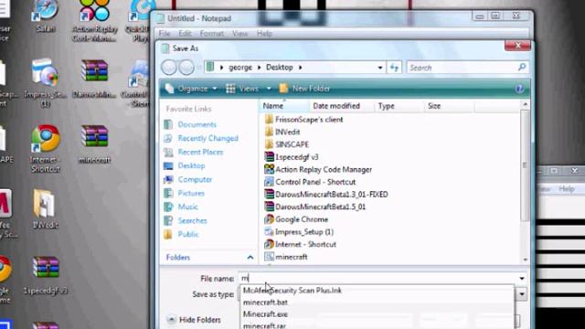Select the Minecraft.exe autocomplete suggestion
Image resolution: width=585 pixels, height=329 pixels.
(x=265, y=314)
